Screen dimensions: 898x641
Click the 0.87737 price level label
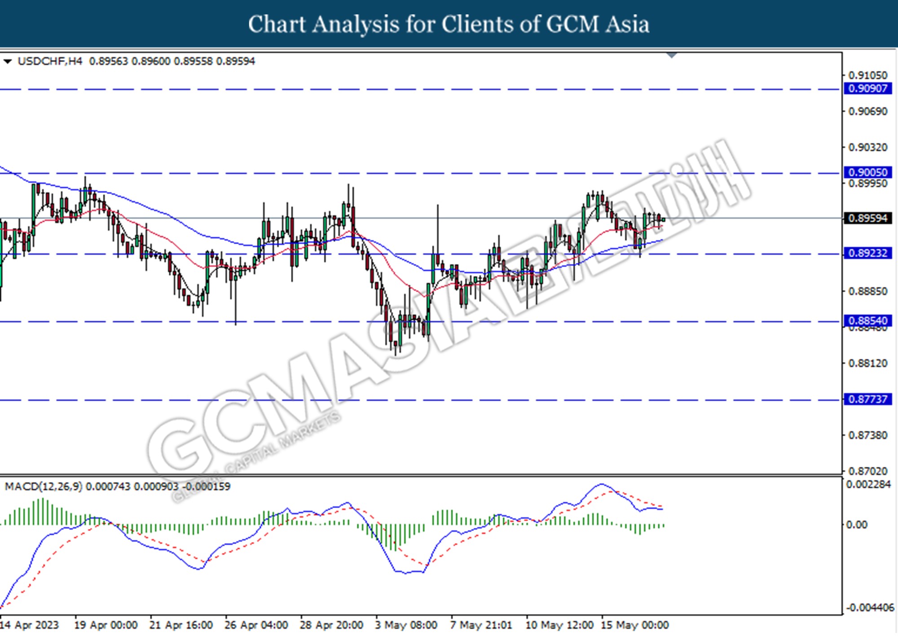pyautogui.click(x=867, y=399)
